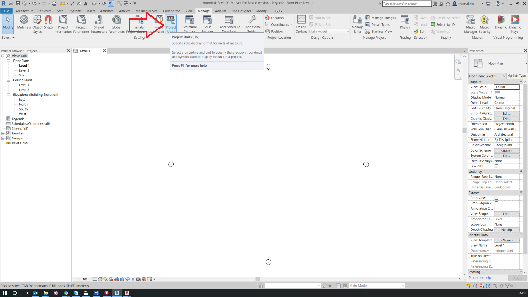Image resolution: width=528 pixels, height=297 pixels.
Task: Click the Edit Type button
Action: pyautogui.click(x=517, y=76)
